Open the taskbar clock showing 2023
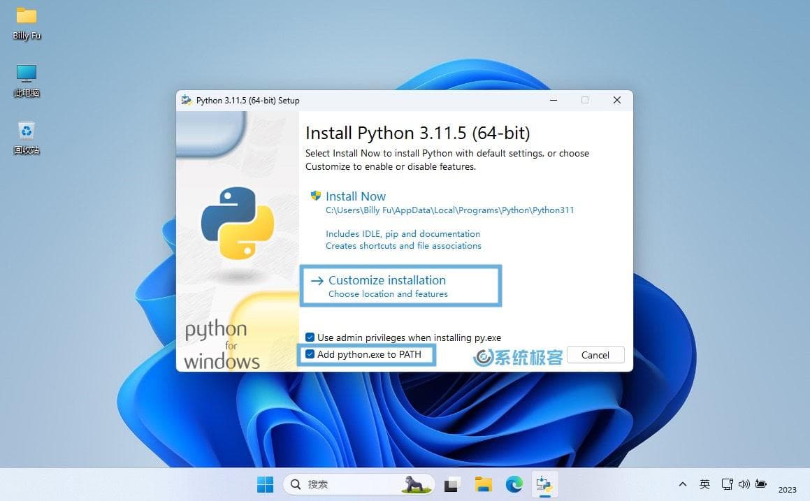Image resolution: width=810 pixels, height=501 pixels. pos(788,489)
